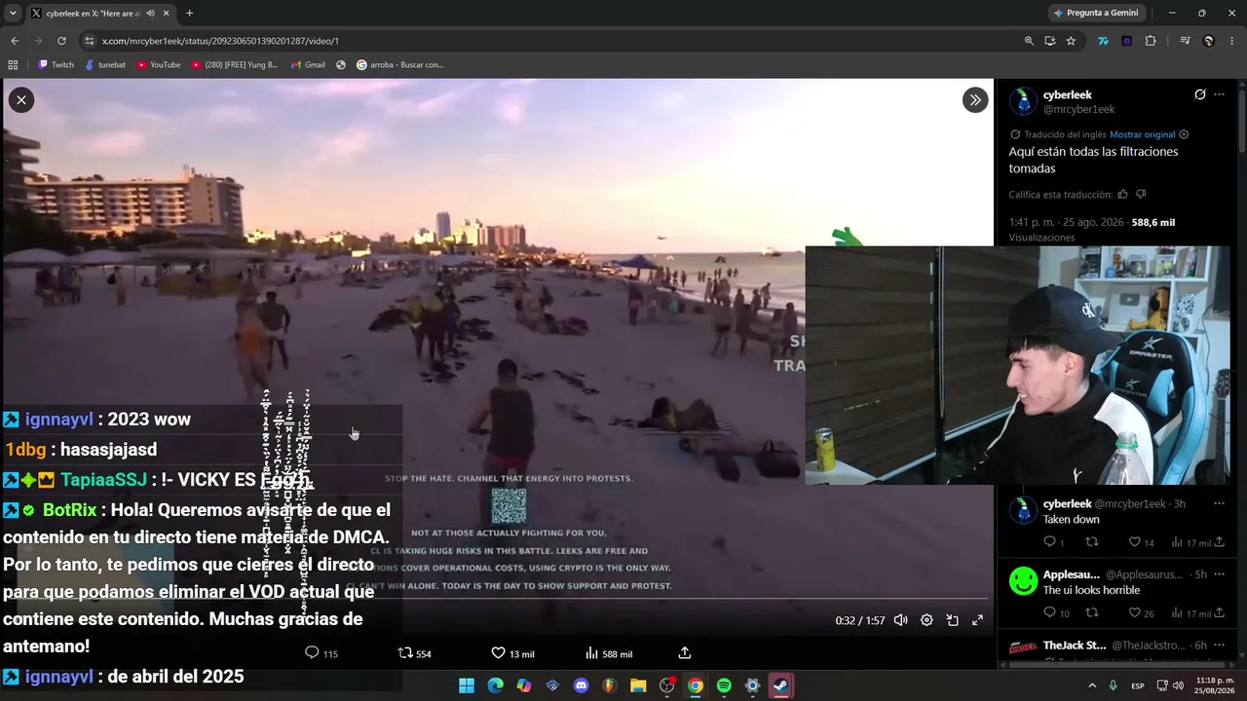1247x701 pixels.
Task: Open the Chrome apps grid shortcut
Action: (x=13, y=65)
